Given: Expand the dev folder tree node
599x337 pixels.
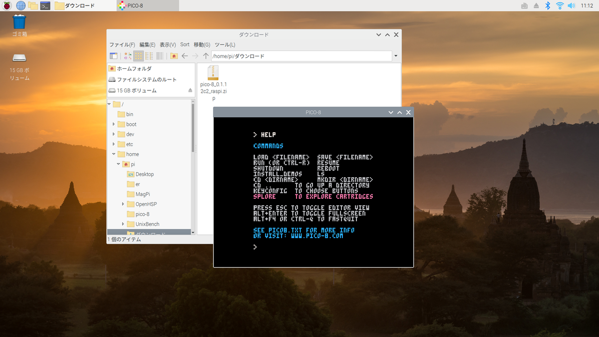Looking at the screenshot, I should 114,134.
